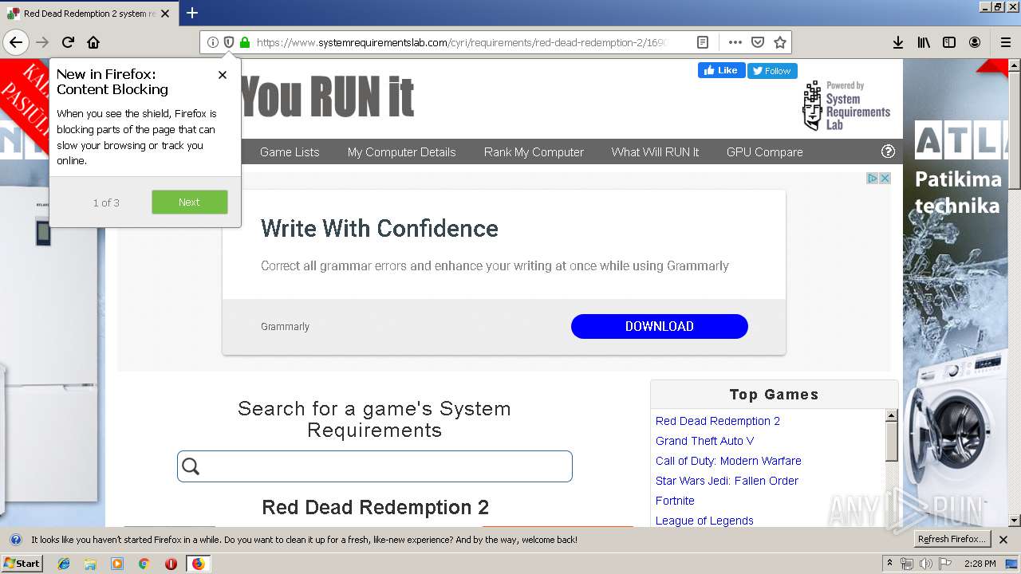Image resolution: width=1021 pixels, height=574 pixels.
Task: Open GPU Compare menu item
Action: 764,151
